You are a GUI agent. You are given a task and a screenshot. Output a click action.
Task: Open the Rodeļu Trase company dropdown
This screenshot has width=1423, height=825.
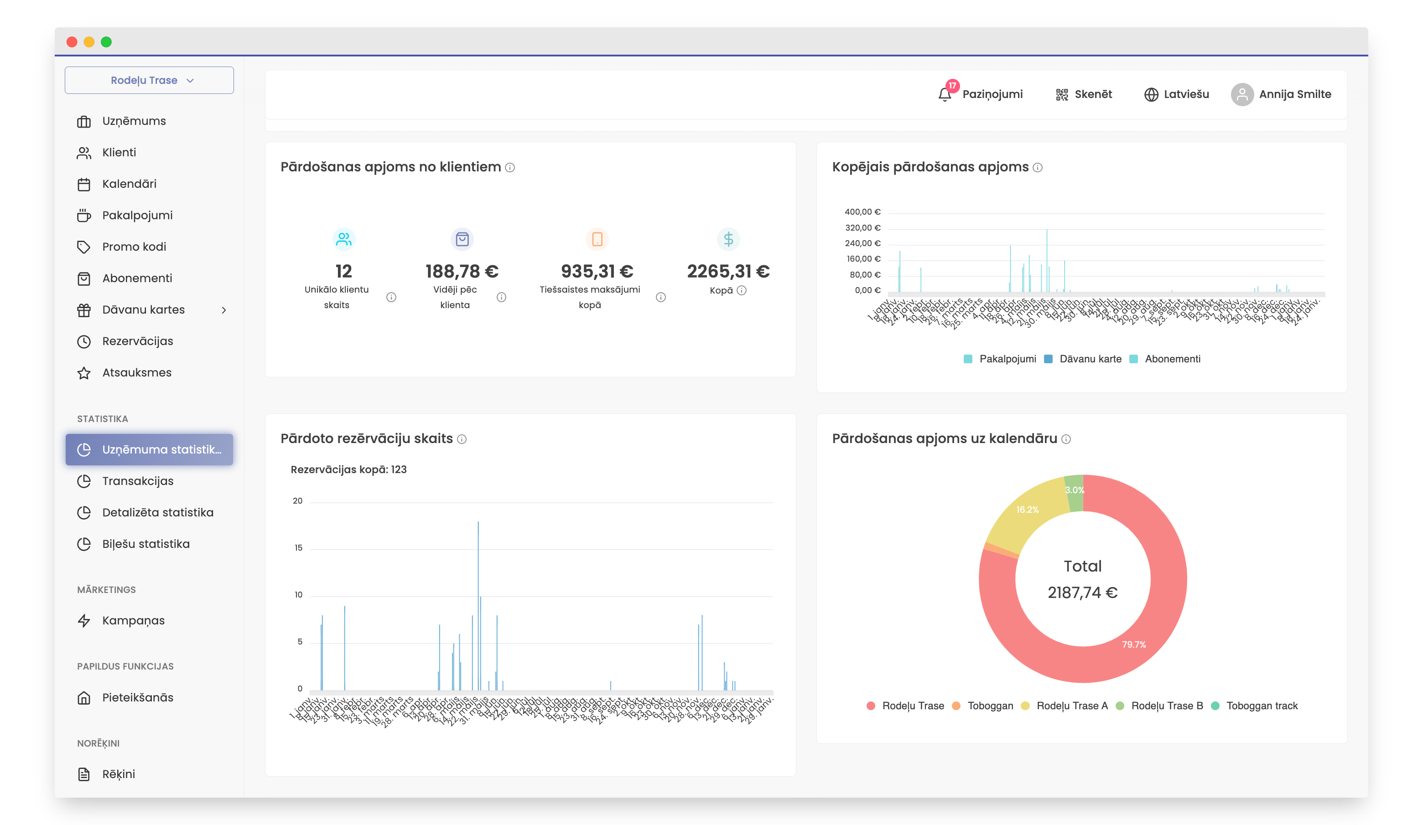pos(150,80)
